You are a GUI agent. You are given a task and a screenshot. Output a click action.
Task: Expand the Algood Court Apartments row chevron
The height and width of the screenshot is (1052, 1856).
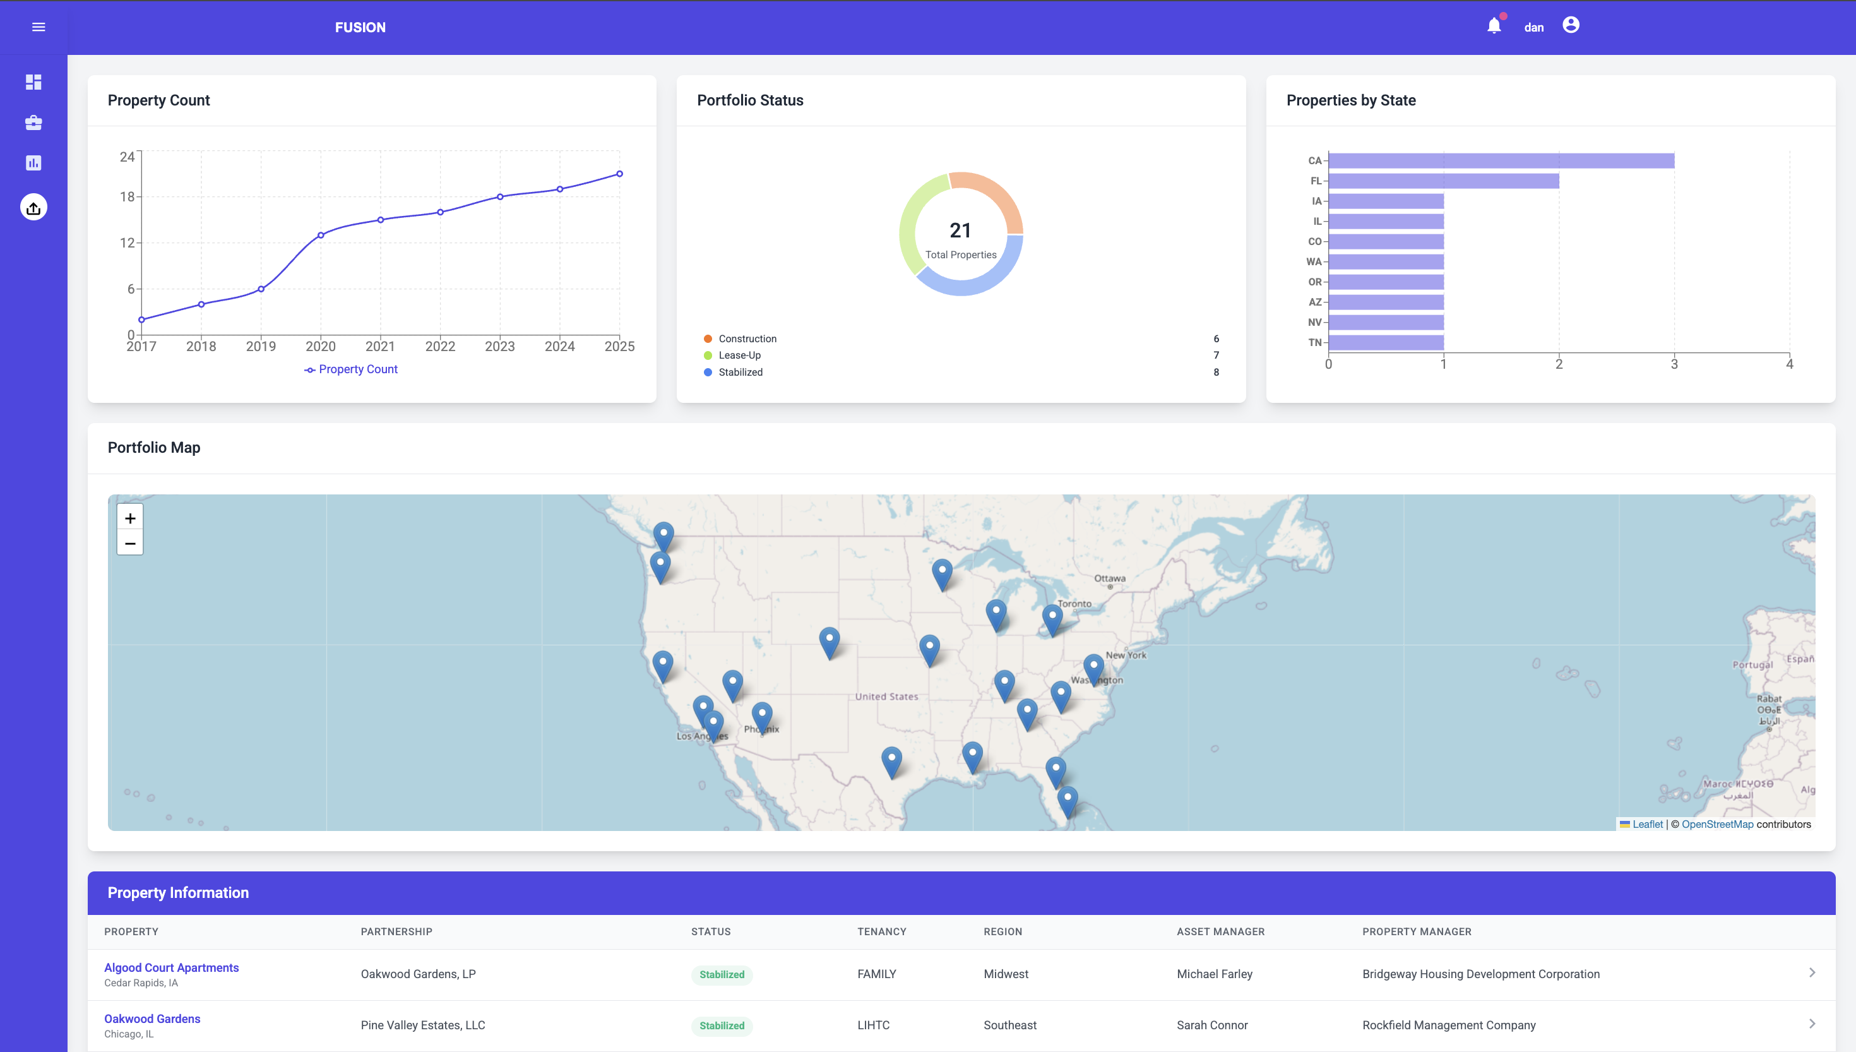[1811, 972]
